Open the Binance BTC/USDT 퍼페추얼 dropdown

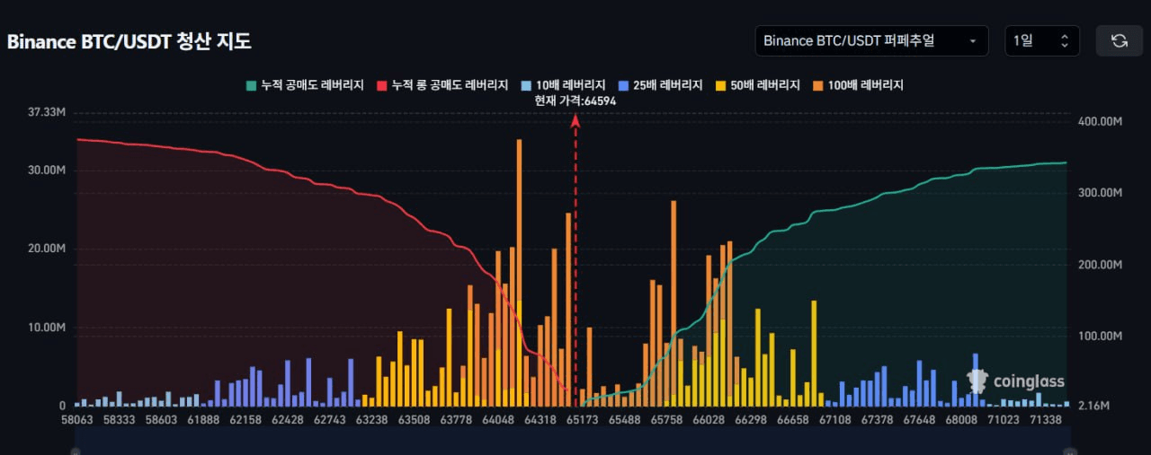pyautogui.click(x=871, y=41)
